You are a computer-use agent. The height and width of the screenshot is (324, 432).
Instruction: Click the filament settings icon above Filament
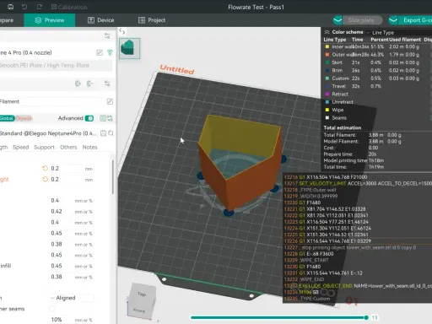(107, 84)
